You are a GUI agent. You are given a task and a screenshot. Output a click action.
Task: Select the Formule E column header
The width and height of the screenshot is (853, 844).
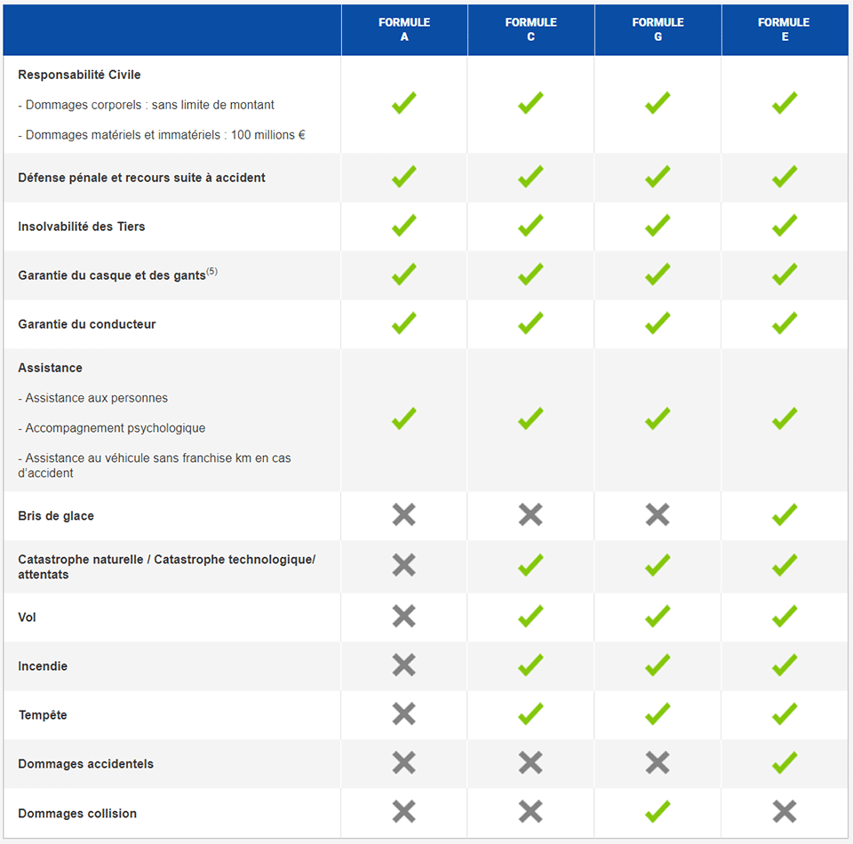[784, 29]
